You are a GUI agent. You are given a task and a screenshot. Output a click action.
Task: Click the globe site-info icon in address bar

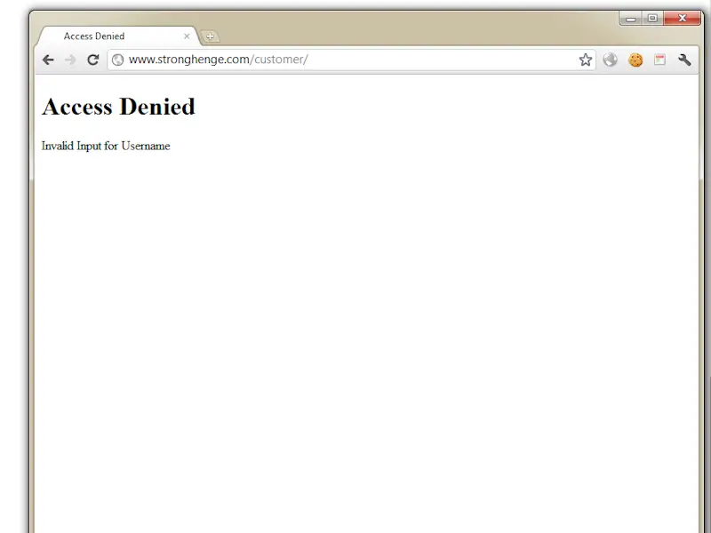point(117,60)
